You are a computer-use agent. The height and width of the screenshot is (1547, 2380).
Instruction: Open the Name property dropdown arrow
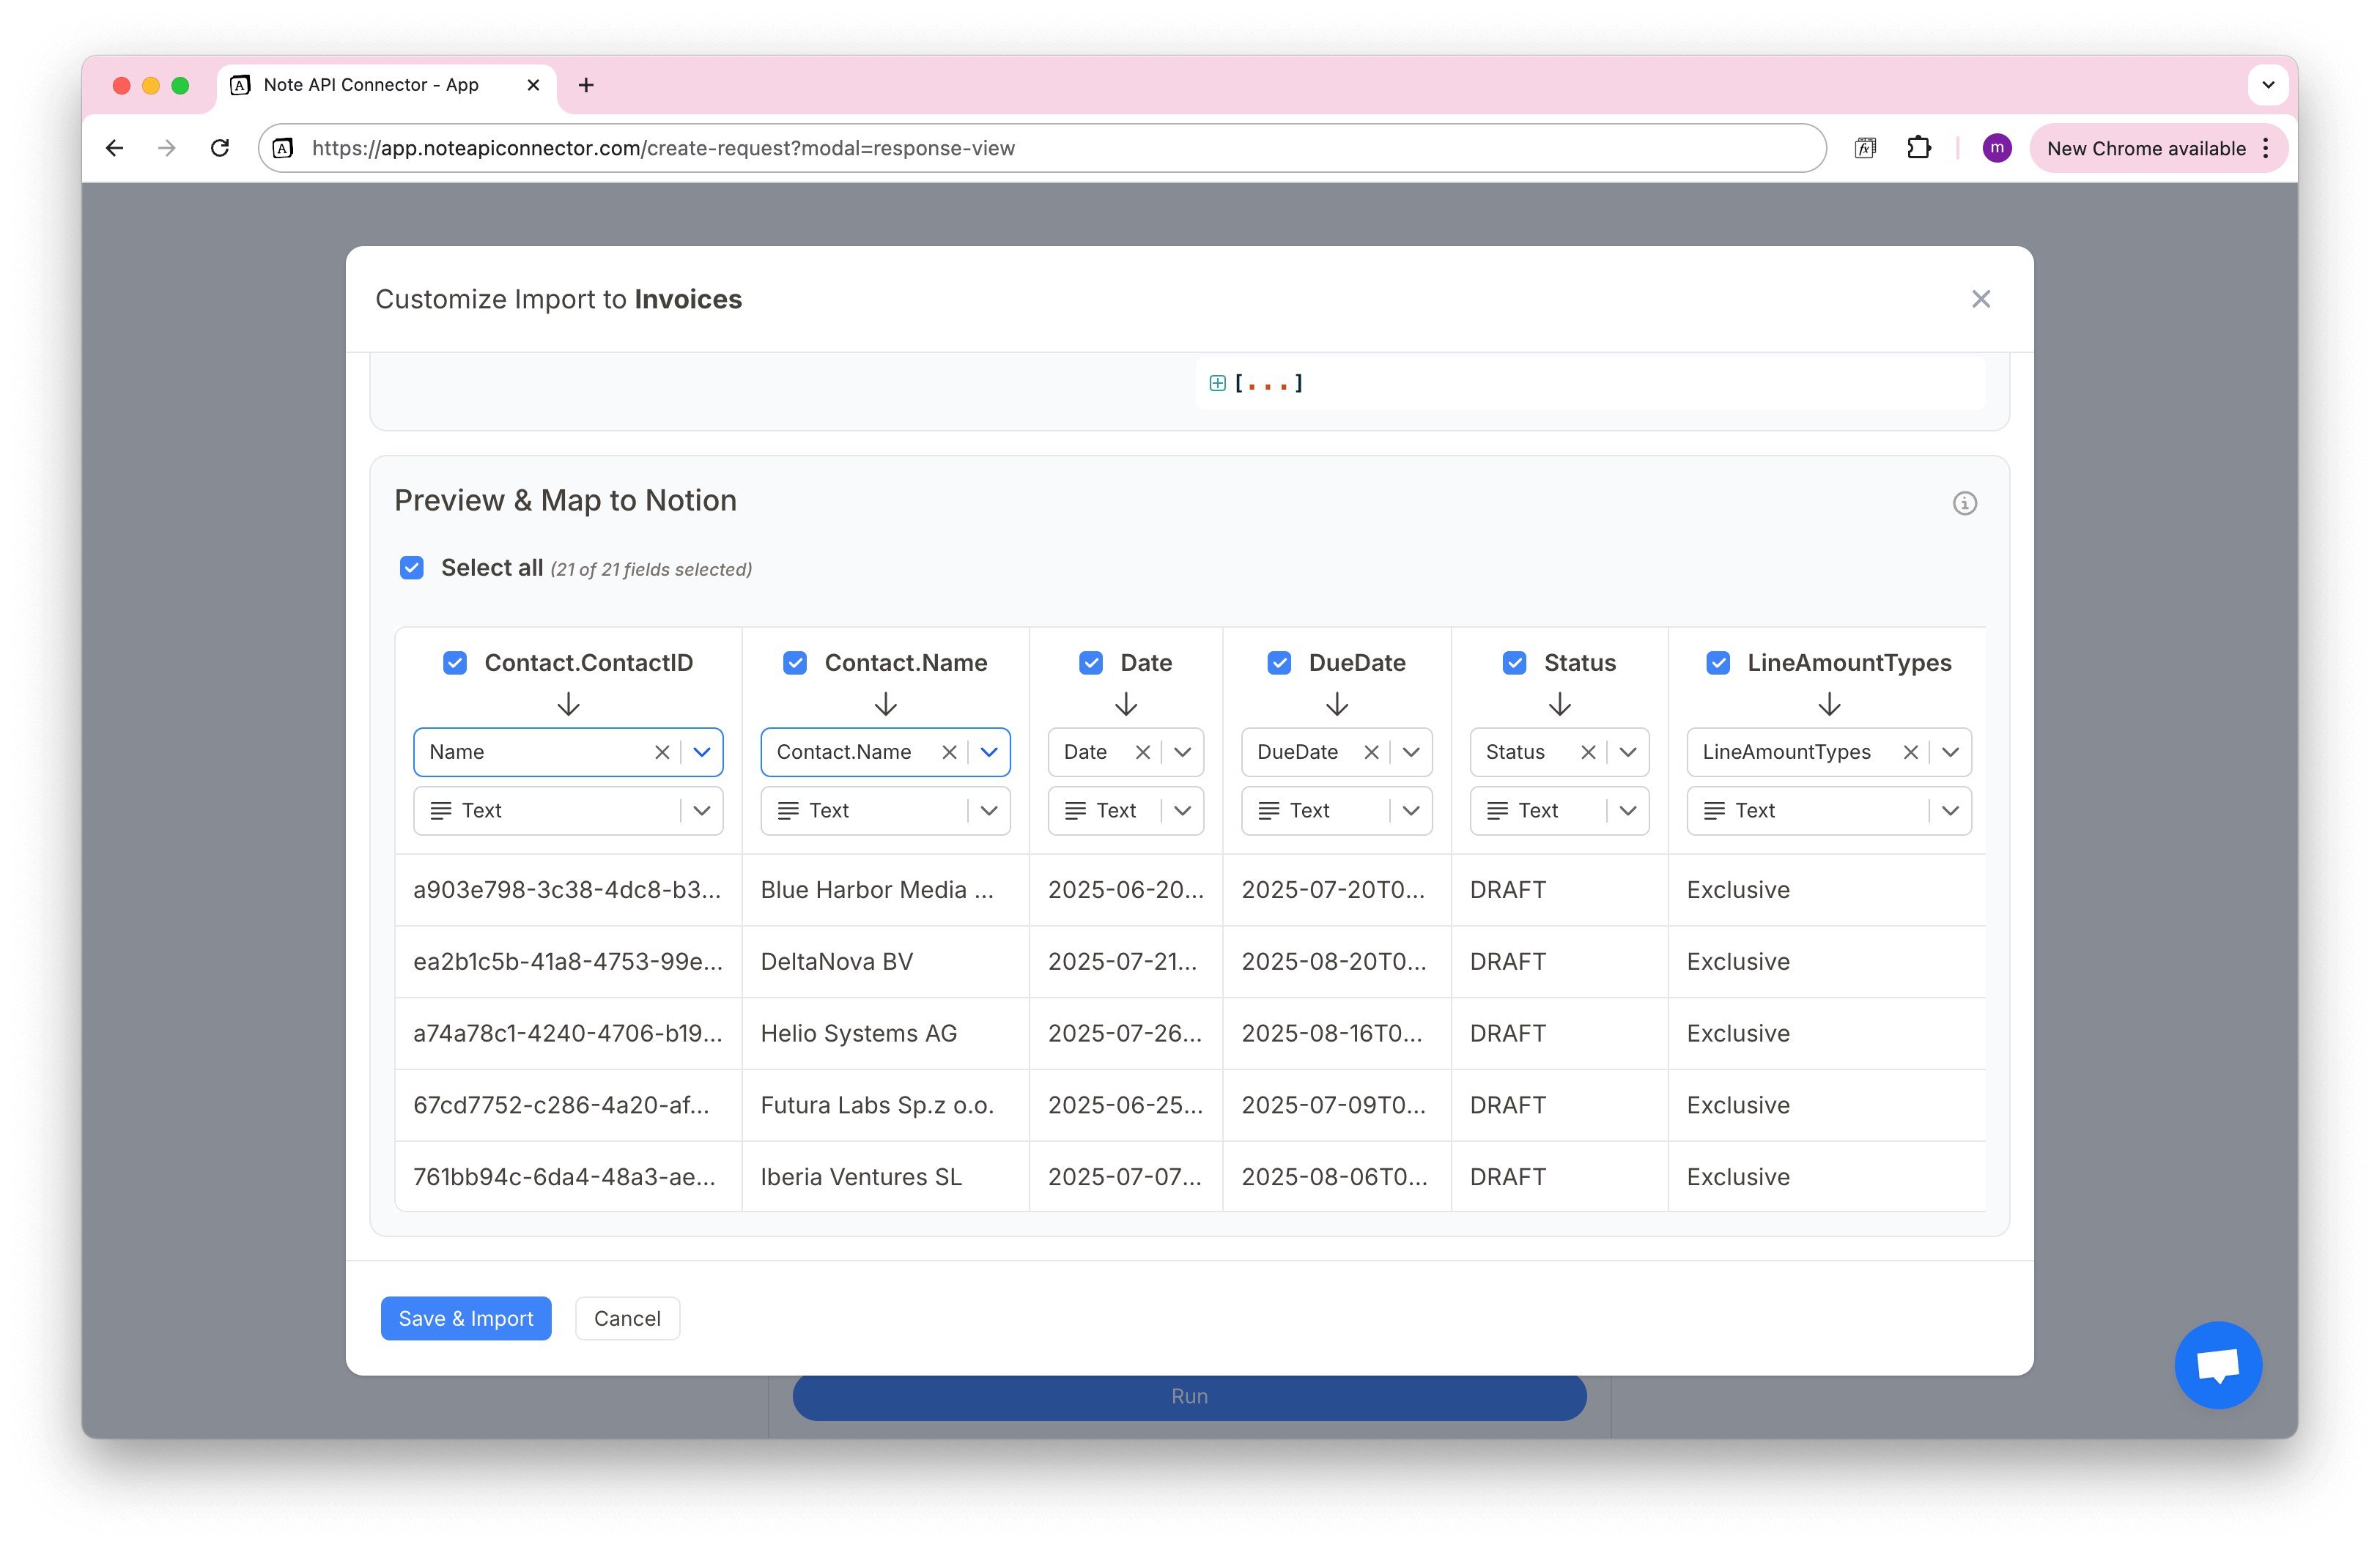point(702,752)
